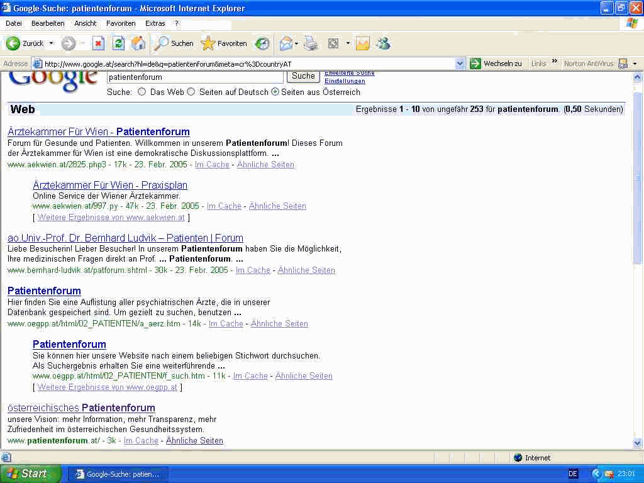Image resolution: width=644 pixels, height=483 pixels.
Task: Open the Forward button history dropdown arrow
Action: [82, 43]
